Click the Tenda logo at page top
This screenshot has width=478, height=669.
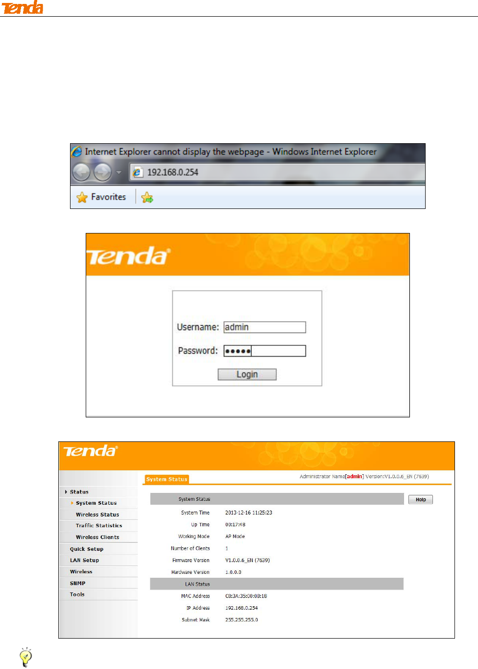[22, 7]
